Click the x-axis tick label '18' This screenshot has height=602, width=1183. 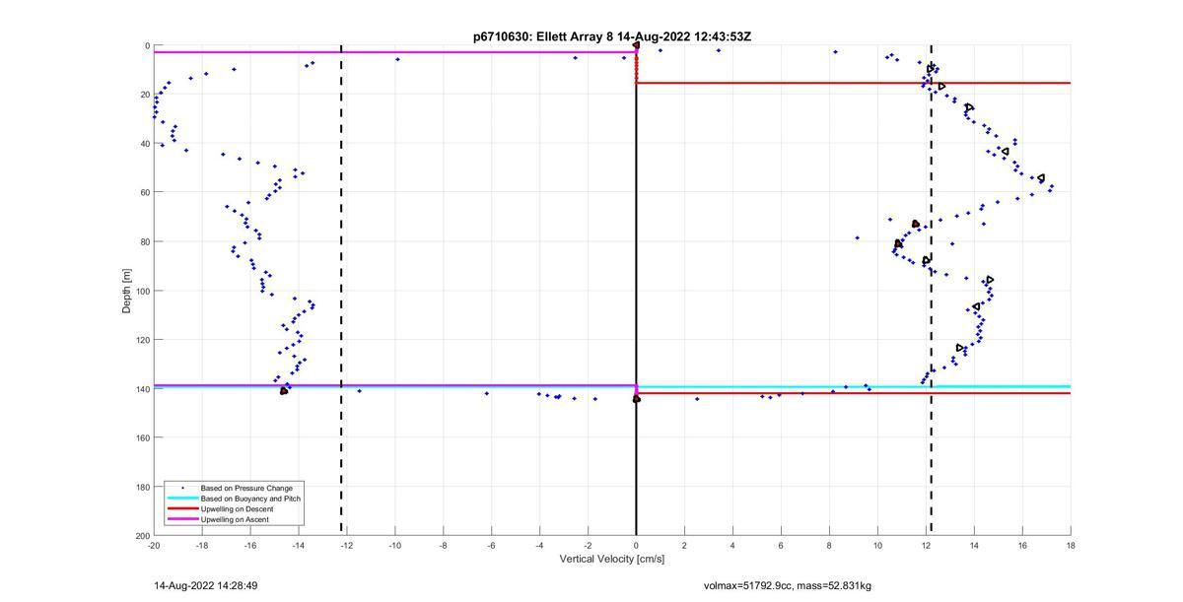pyautogui.click(x=1071, y=545)
